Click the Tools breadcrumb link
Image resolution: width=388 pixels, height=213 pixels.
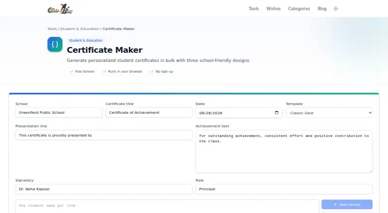(52, 29)
